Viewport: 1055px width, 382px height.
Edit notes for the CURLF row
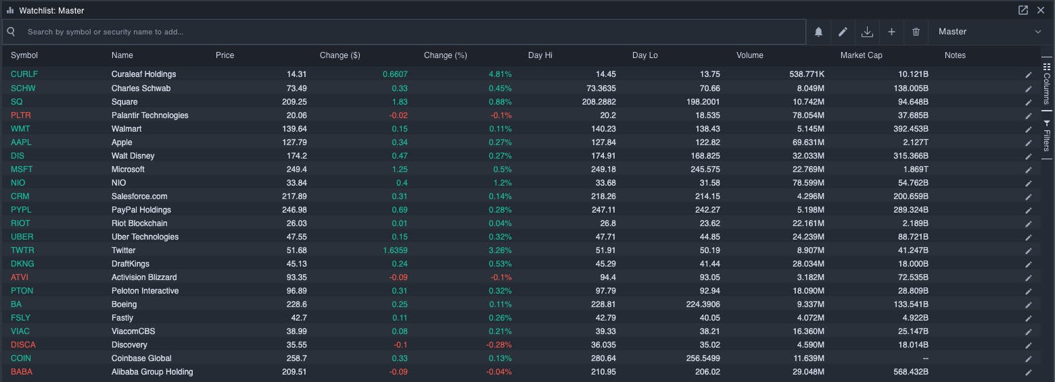(1029, 75)
